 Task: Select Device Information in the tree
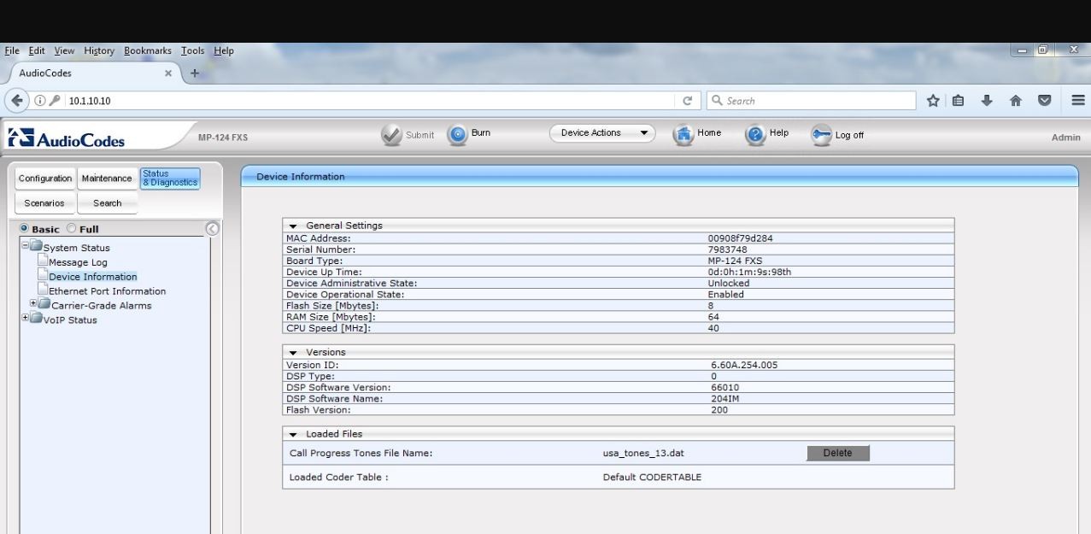pos(92,277)
